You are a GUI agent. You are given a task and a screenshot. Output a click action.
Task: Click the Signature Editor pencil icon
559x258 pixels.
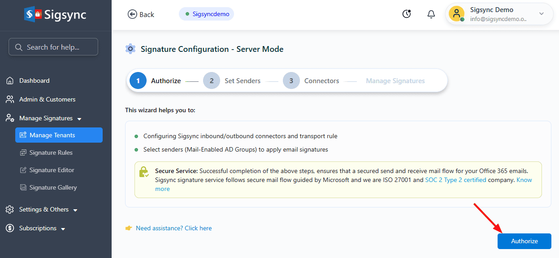click(x=23, y=170)
